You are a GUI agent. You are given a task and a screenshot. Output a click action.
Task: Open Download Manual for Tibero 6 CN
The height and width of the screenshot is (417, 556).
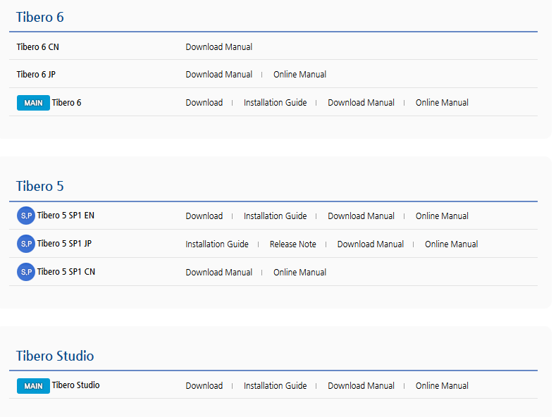pos(218,46)
